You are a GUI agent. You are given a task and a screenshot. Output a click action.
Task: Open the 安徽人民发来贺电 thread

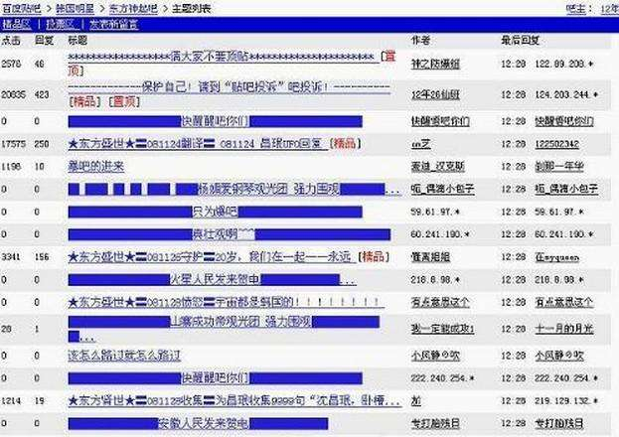(198, 424)
